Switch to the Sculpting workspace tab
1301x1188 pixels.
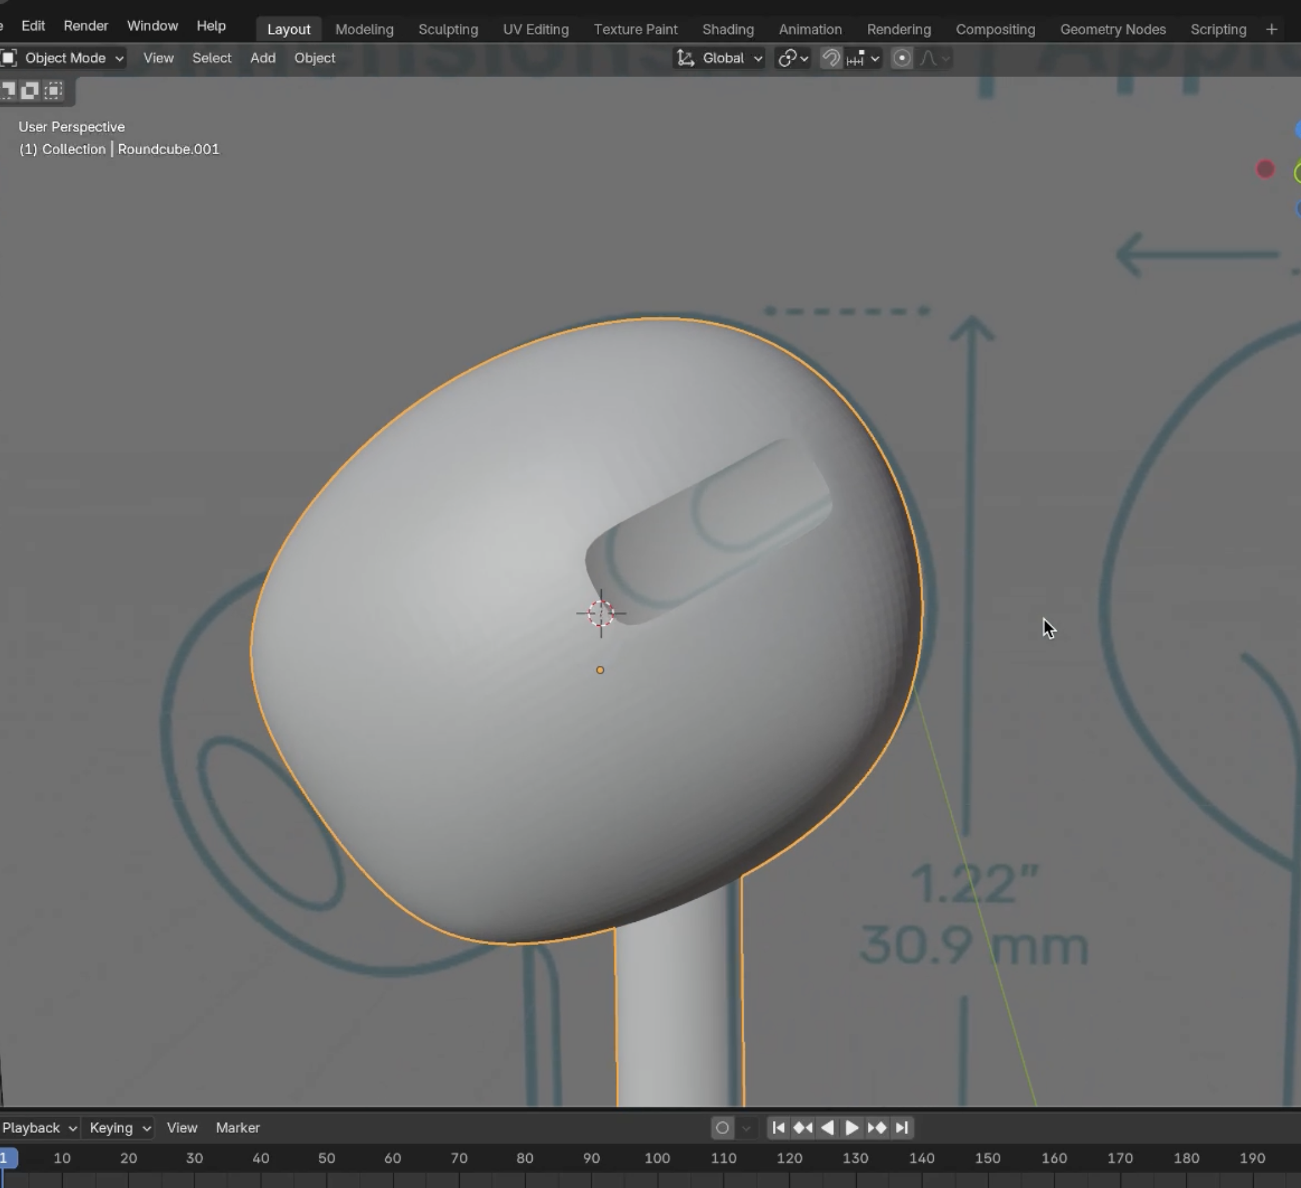448,30
